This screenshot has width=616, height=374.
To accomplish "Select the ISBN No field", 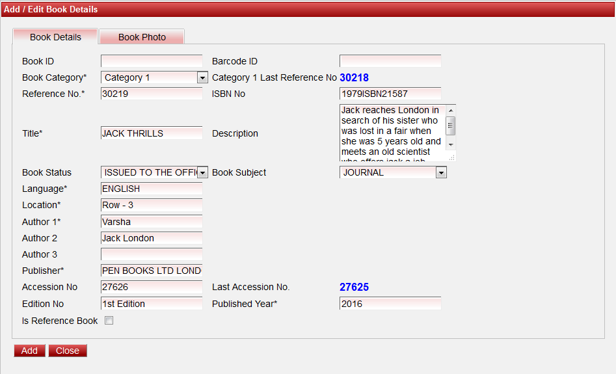I will click(390, 94).
